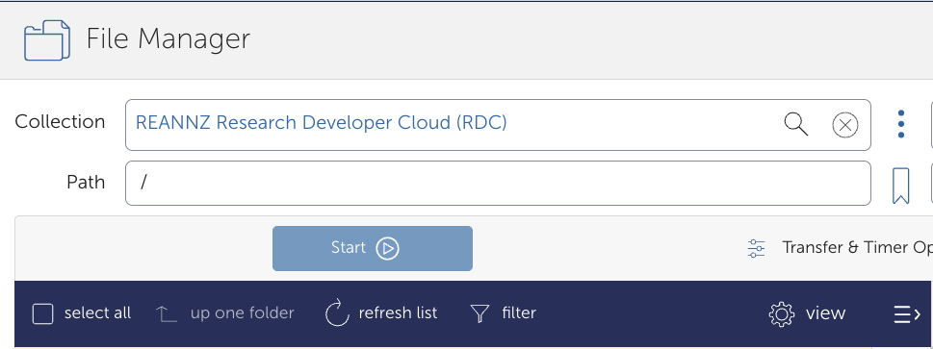Click the File Manager heading text
Viewport: 933px width, 349px height.
168,39
